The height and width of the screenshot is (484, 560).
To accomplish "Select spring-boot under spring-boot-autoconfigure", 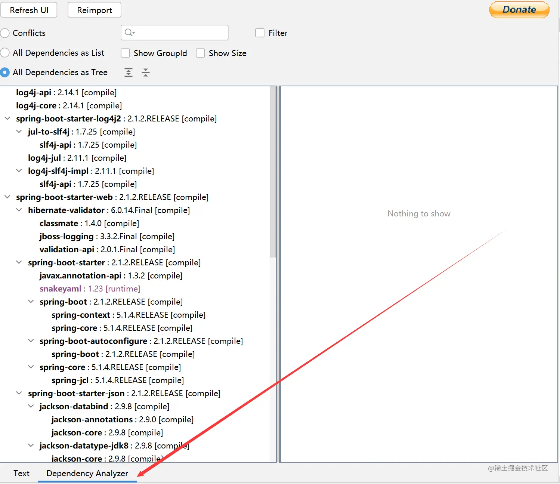I will (x=123, y=354).
